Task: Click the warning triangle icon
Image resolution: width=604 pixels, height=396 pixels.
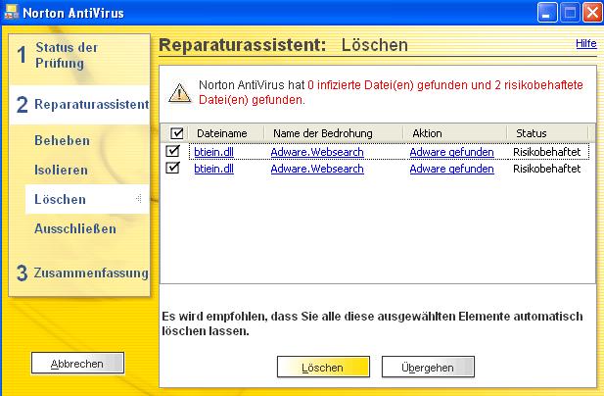Action: 179,93
